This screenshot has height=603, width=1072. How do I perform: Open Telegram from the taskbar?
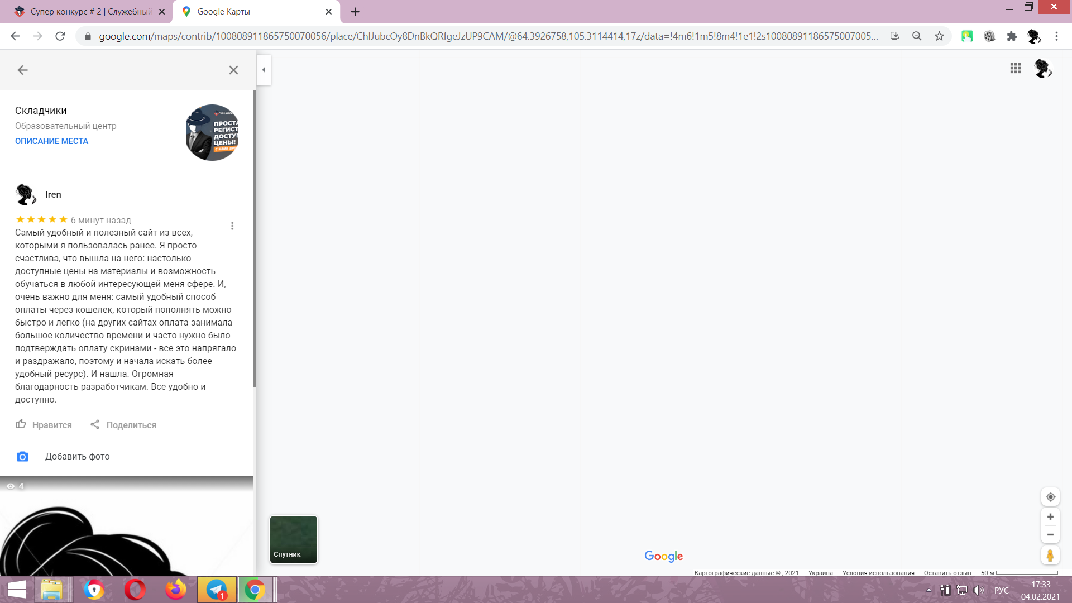(217, 590)
